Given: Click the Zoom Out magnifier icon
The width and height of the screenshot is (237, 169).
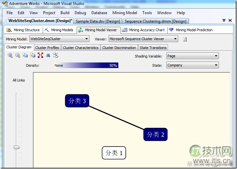Looking at the screenshot, I should tap(18, 56).
